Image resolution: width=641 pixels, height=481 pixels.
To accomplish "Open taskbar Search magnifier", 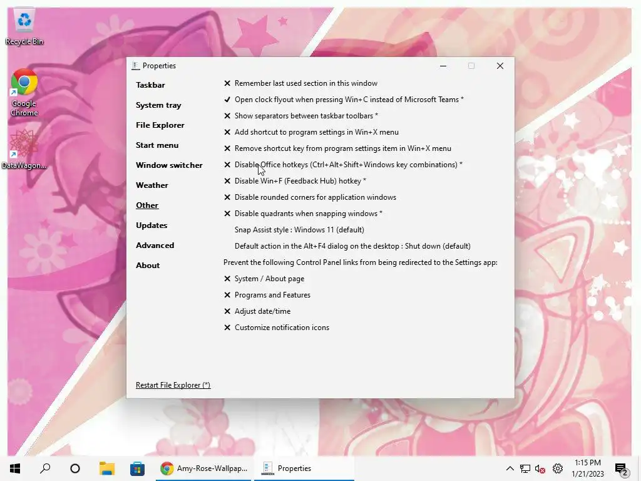I will (45, 468).
